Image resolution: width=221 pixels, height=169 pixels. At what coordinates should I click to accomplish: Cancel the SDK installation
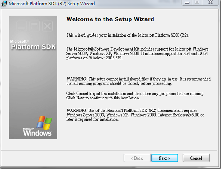[x=196, y=158]
